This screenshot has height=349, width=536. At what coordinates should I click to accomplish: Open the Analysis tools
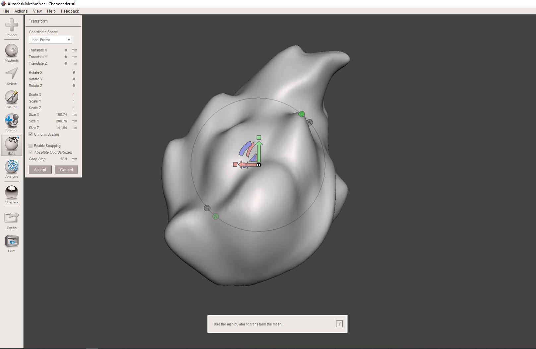point(12,169)
